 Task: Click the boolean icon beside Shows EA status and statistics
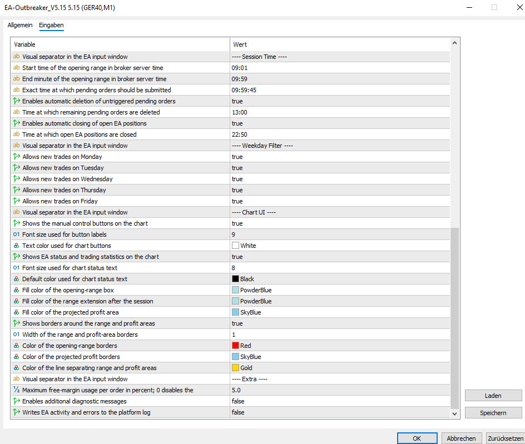[17, 256]
